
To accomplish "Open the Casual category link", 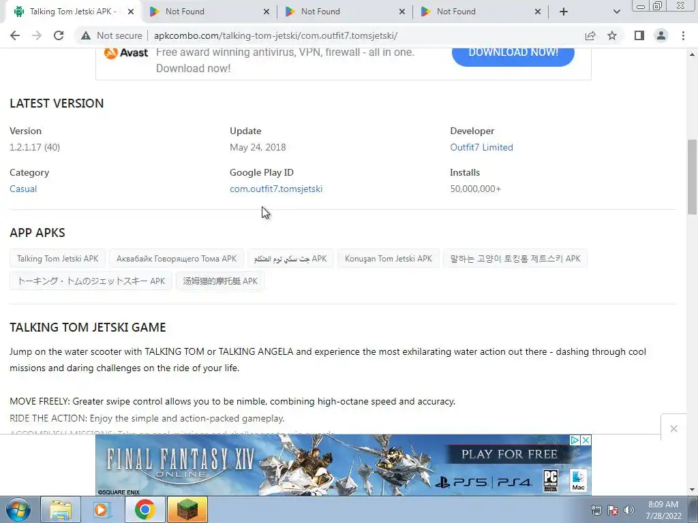I will [23, 189].
